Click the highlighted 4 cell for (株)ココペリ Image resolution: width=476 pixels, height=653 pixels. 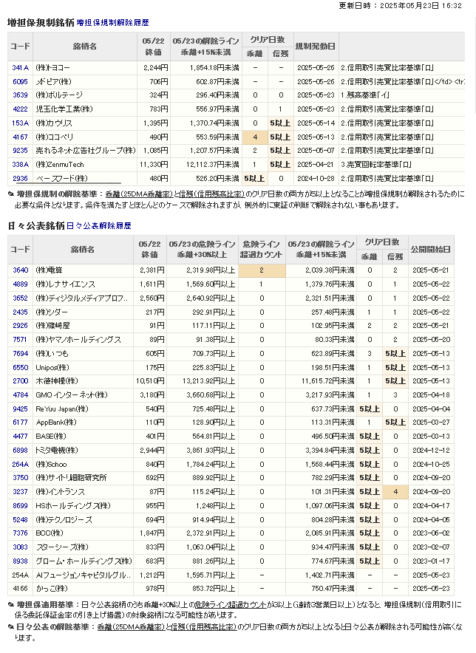click(x=255, y=137)
